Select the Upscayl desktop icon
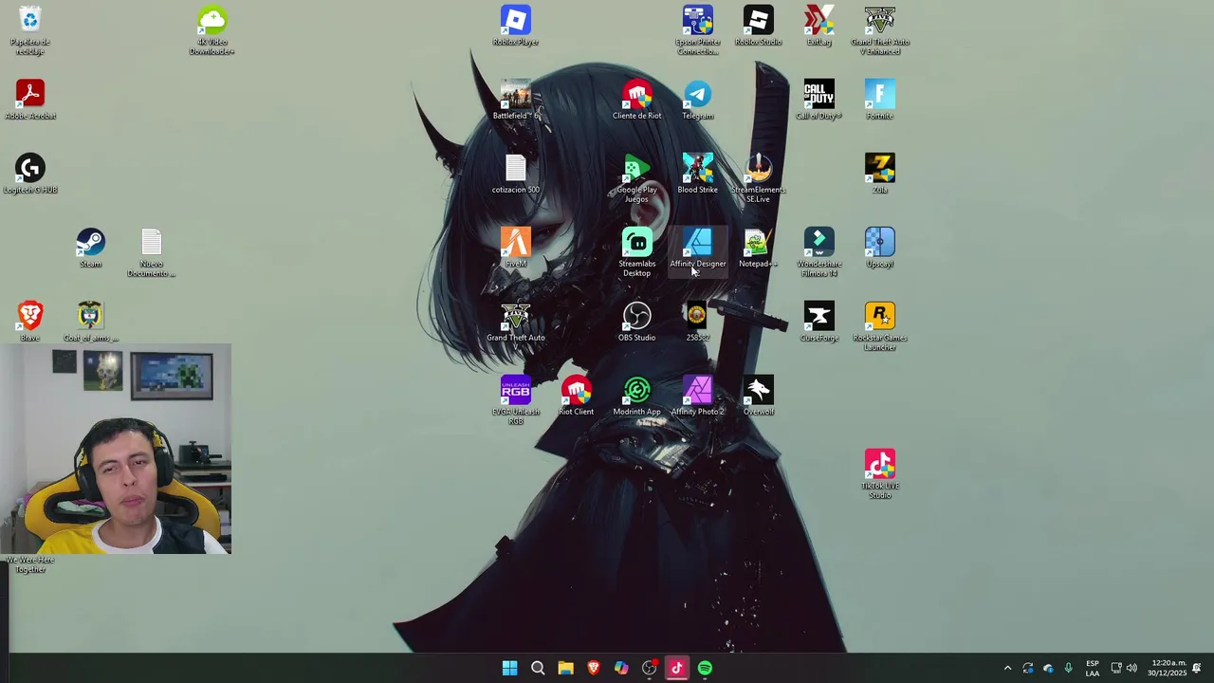This screenshot has height=683, width=1214. 880,248
